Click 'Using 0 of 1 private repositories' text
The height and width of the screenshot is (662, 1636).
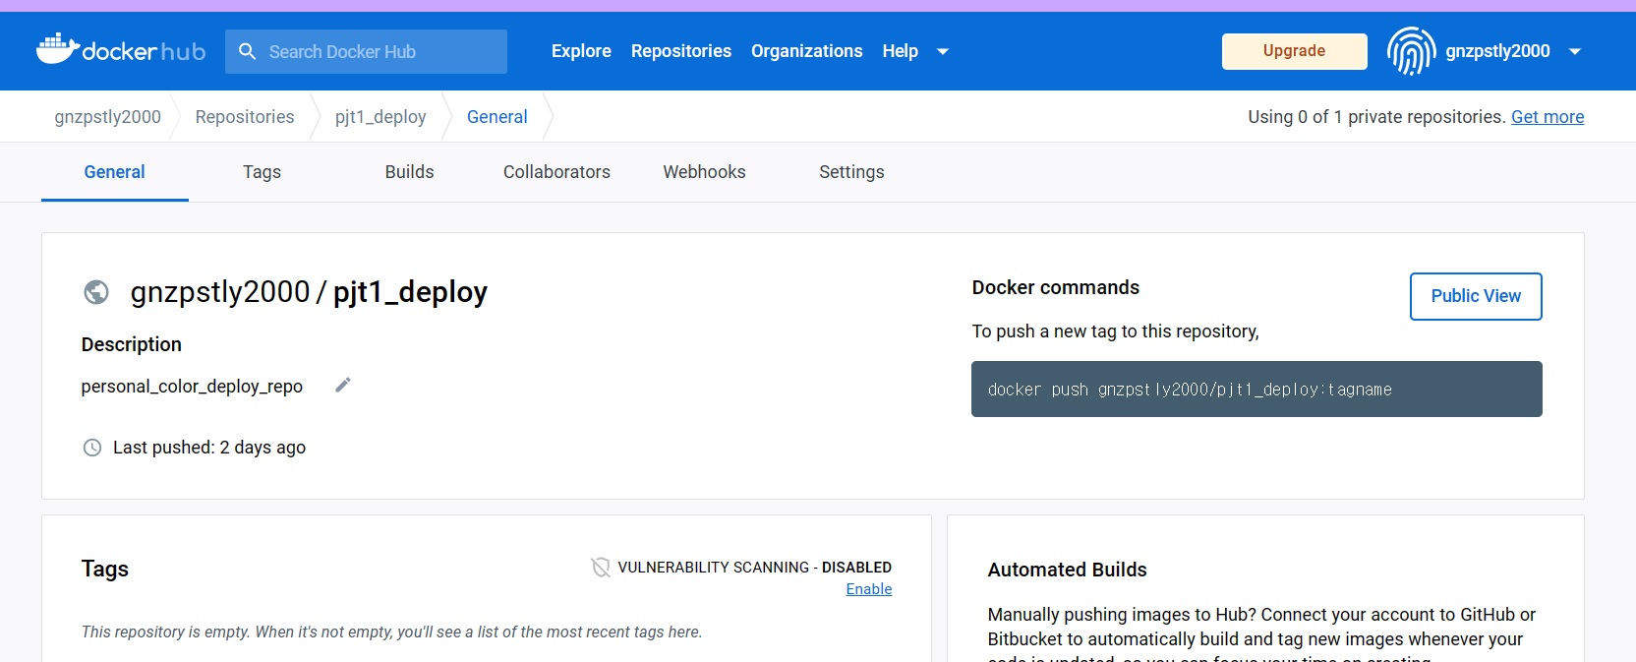click(x=1376, y=117)
